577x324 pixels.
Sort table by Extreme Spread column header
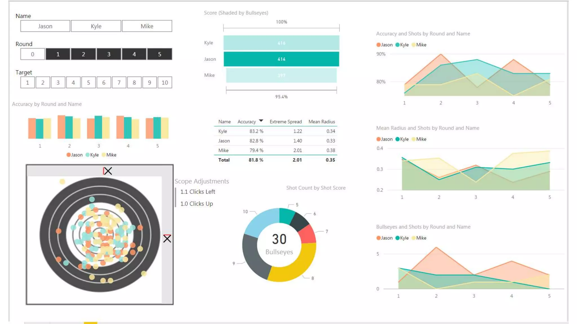(x=285, y=122)
